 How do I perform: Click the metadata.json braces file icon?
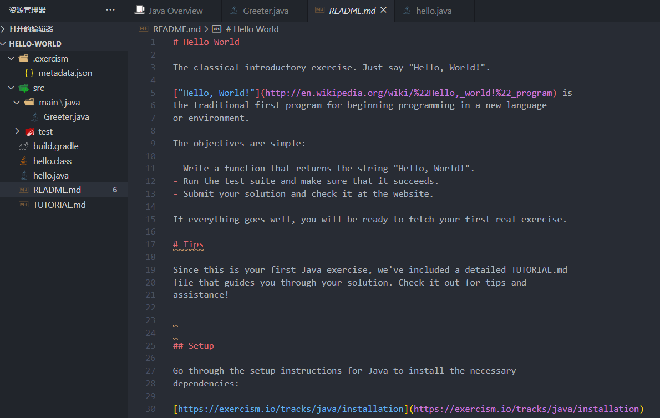coord(29,73)
